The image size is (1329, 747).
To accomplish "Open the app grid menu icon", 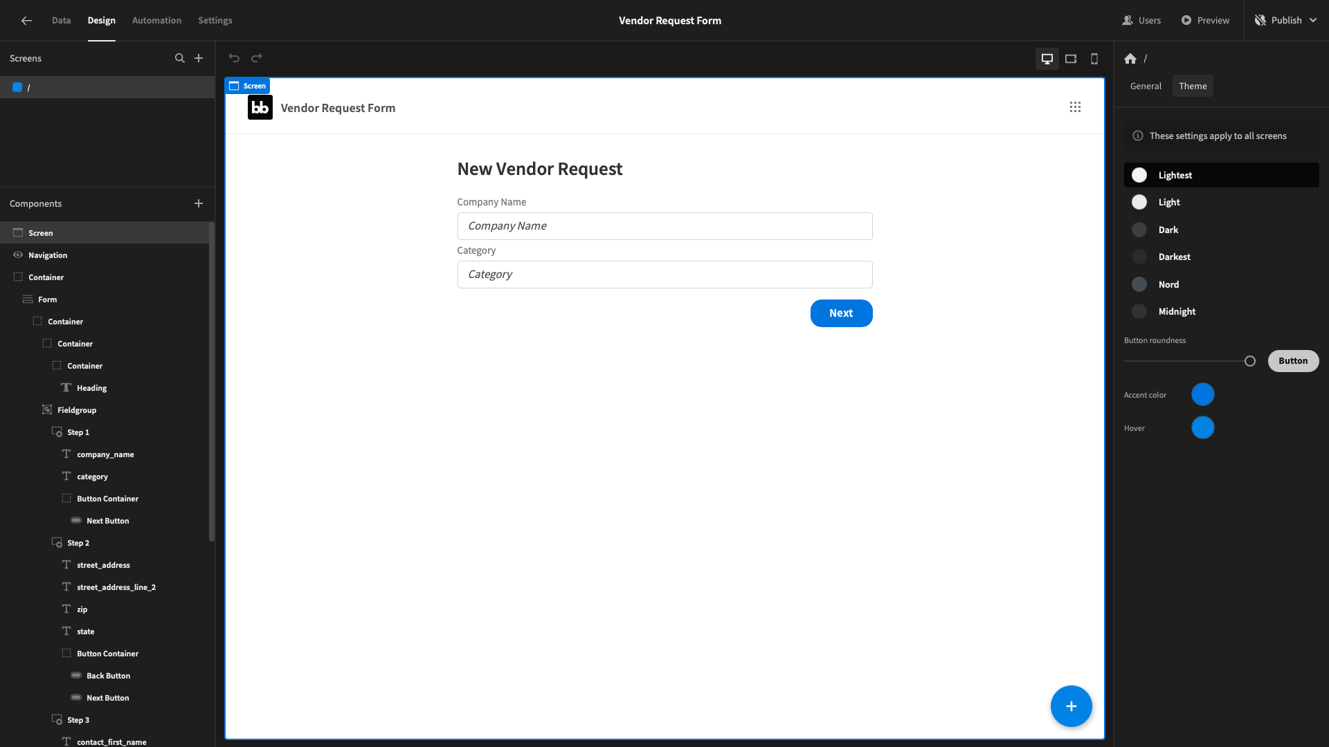I will click(1075, 107).
